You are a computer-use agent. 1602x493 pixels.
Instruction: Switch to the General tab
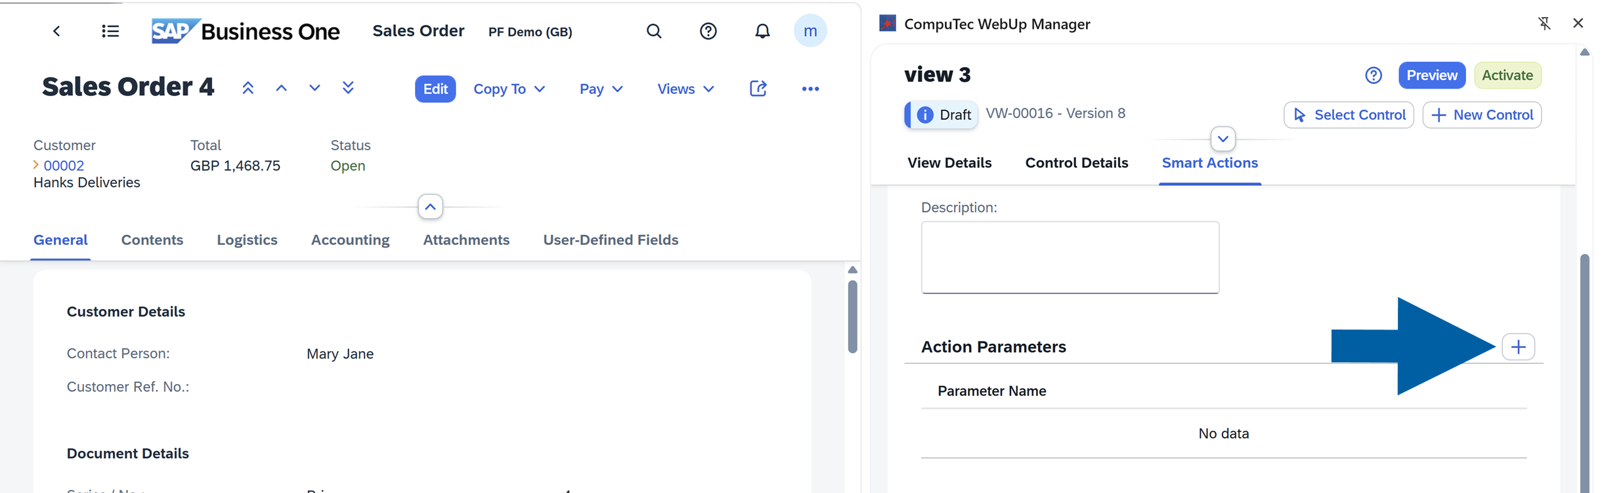pyautogui.click(x=60, y=240)
